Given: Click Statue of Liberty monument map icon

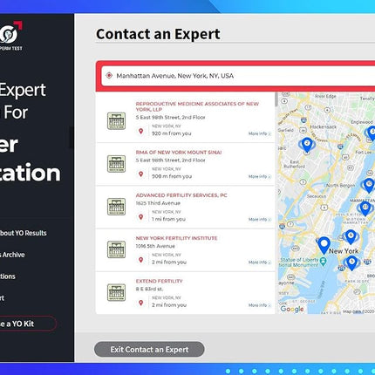Looking at the screenshot, I should click(323, 262).
